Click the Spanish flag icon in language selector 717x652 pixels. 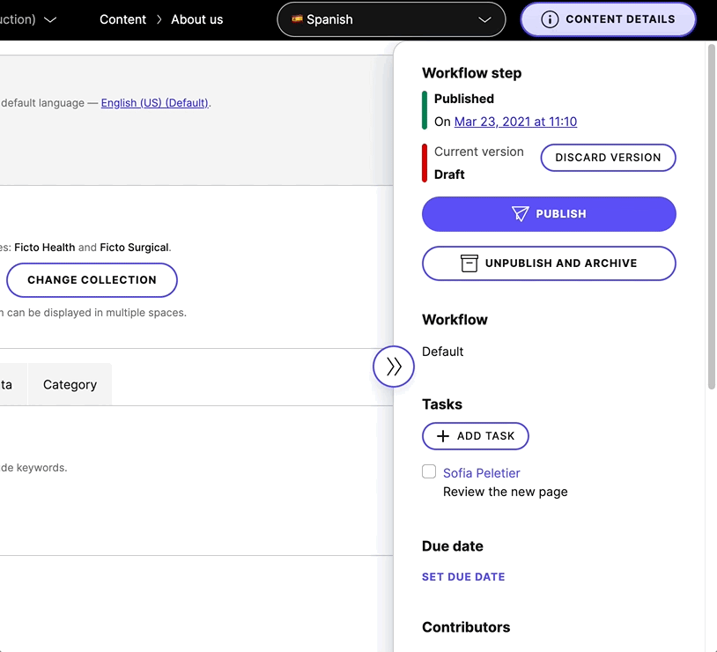(x=297, y=19)
